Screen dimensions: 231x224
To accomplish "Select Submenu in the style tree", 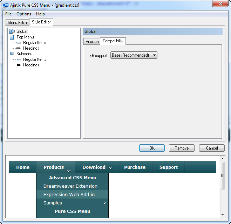I will tap(25, 54).
